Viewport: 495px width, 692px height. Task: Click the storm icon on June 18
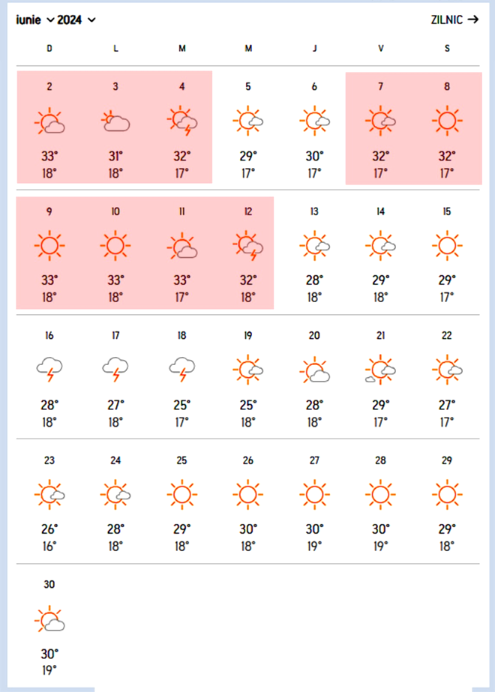click(x=182, y=369)
